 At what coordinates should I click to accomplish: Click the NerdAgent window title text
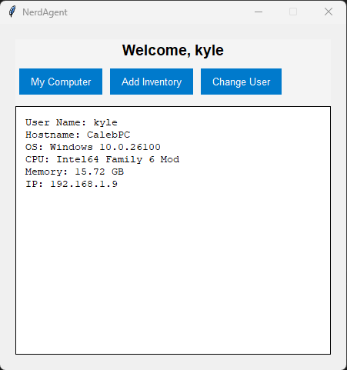[x=45, y=12]
